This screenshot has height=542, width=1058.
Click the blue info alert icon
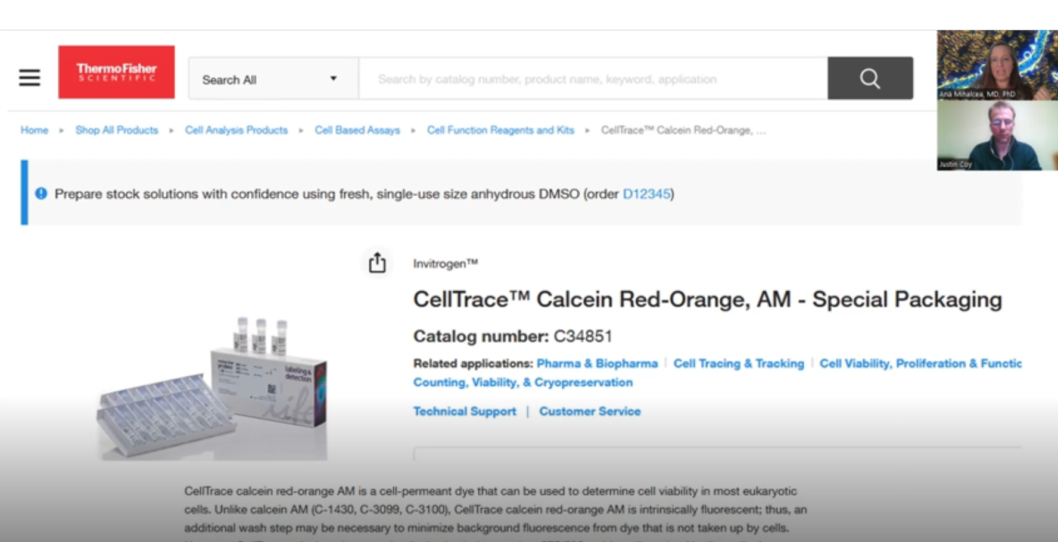[x=41, y=194]
